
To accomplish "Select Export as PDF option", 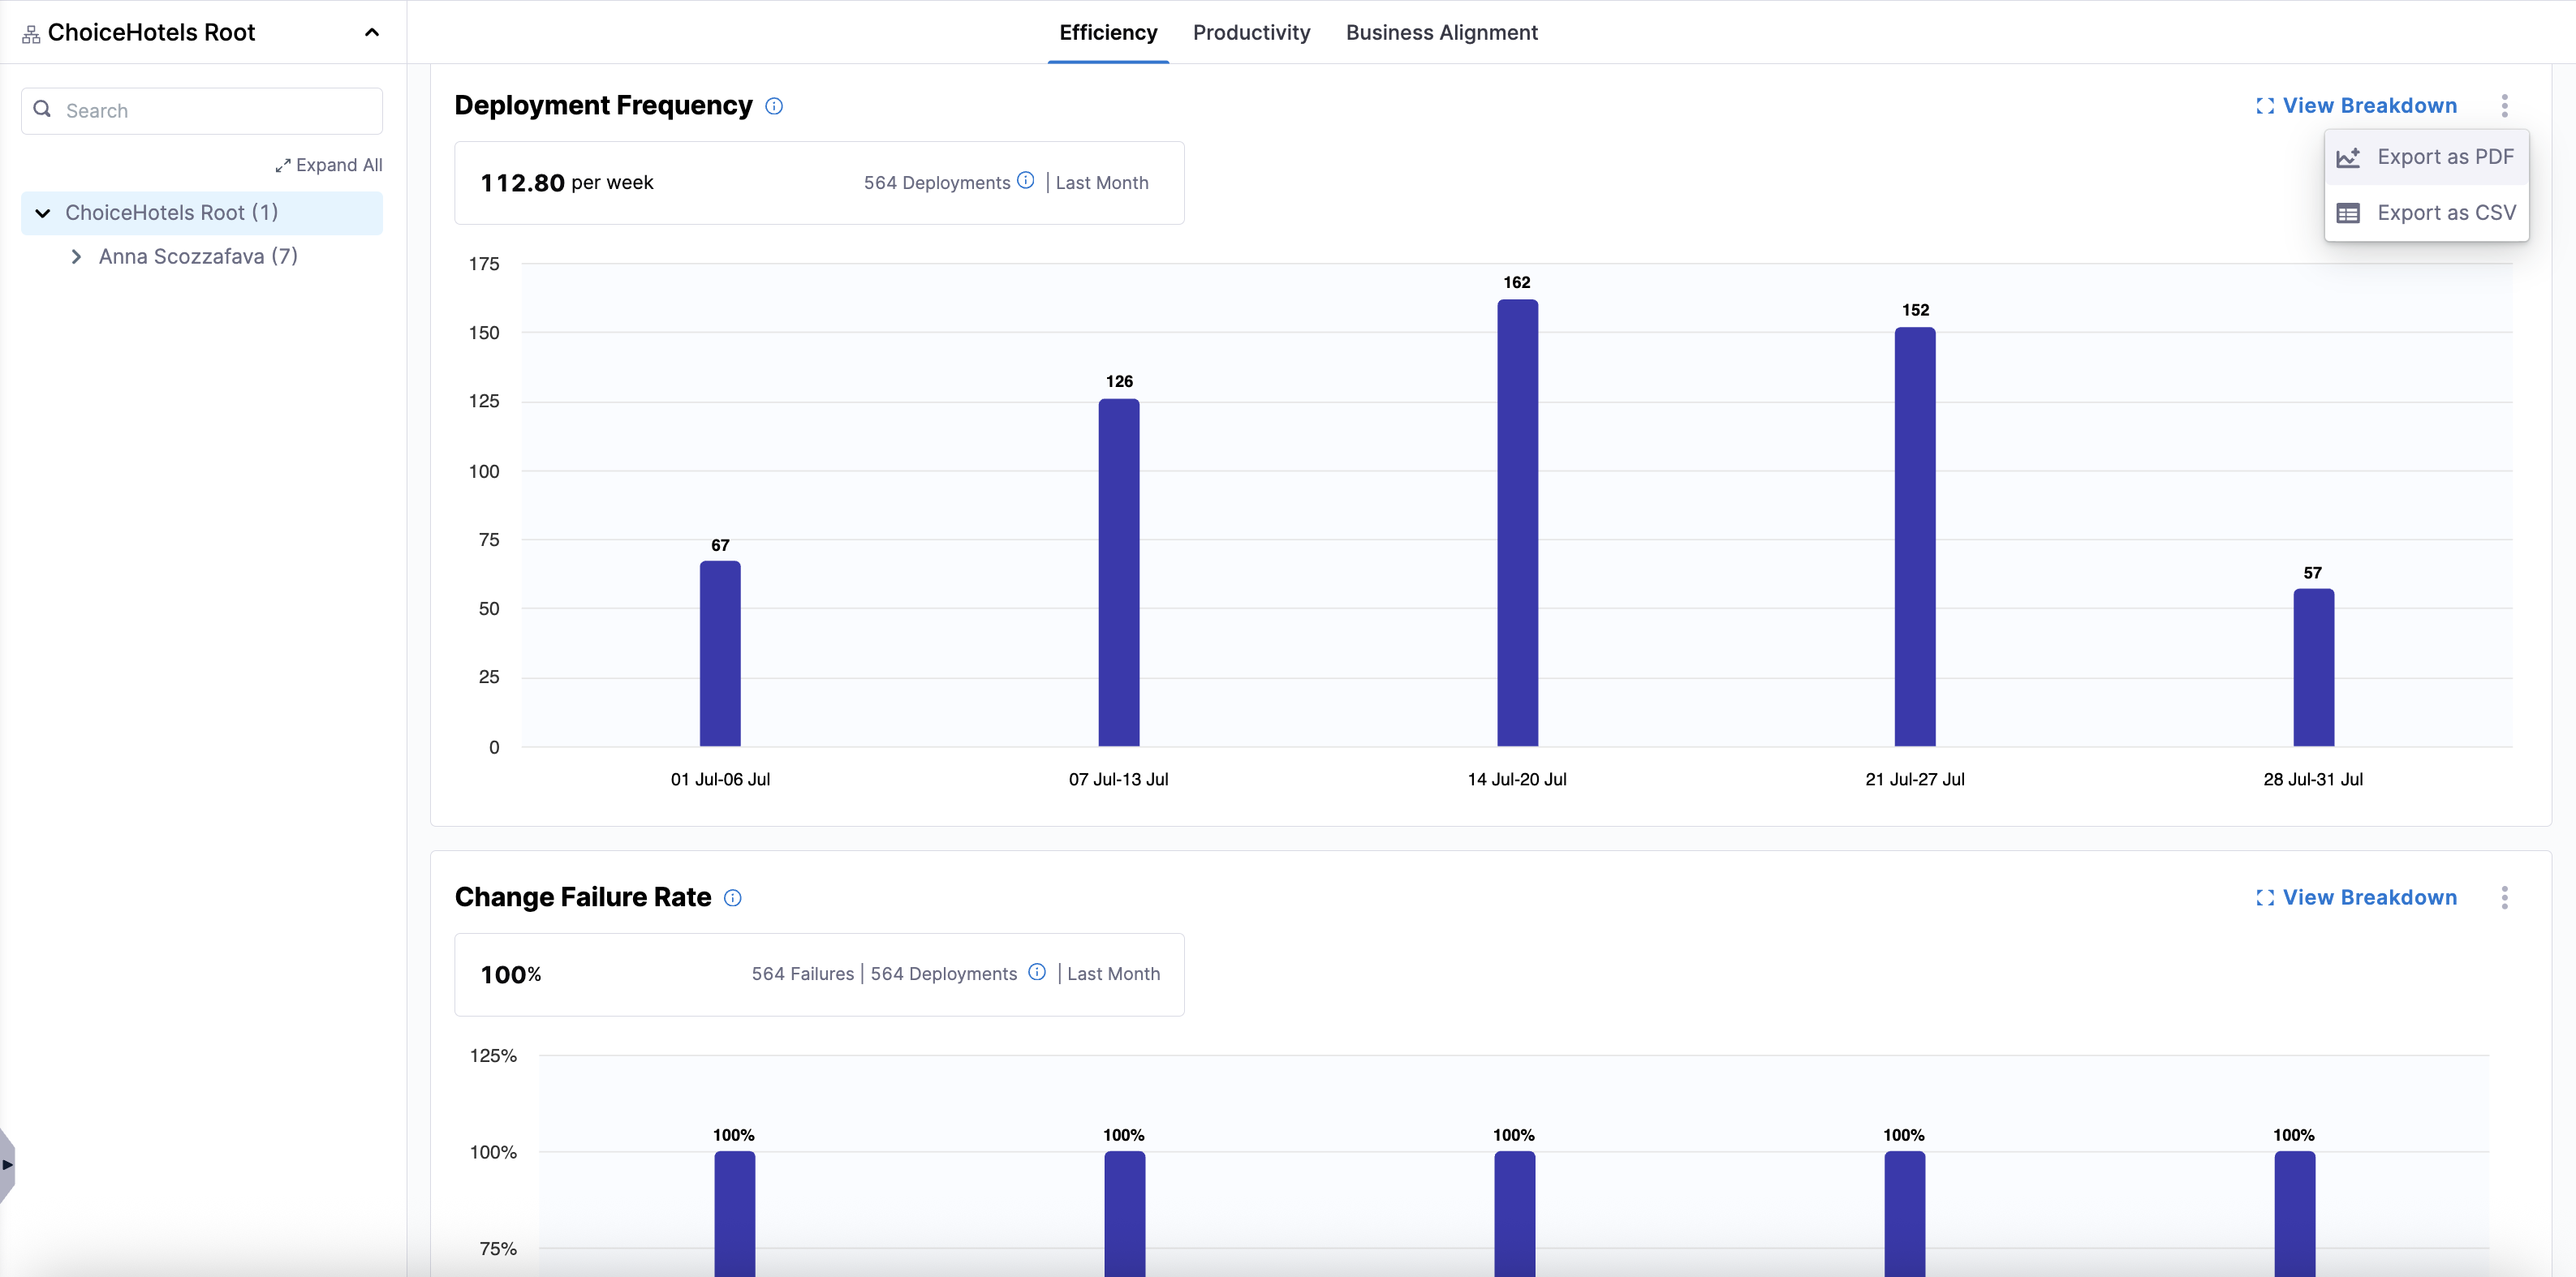I will 2426,157.
